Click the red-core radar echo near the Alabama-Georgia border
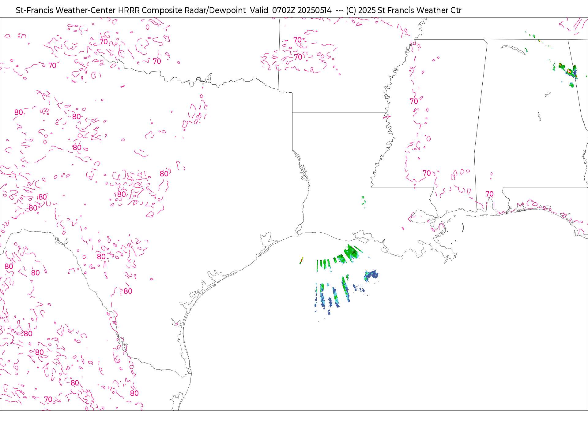This screenshot has width=588, height=428. coord(569,71)
